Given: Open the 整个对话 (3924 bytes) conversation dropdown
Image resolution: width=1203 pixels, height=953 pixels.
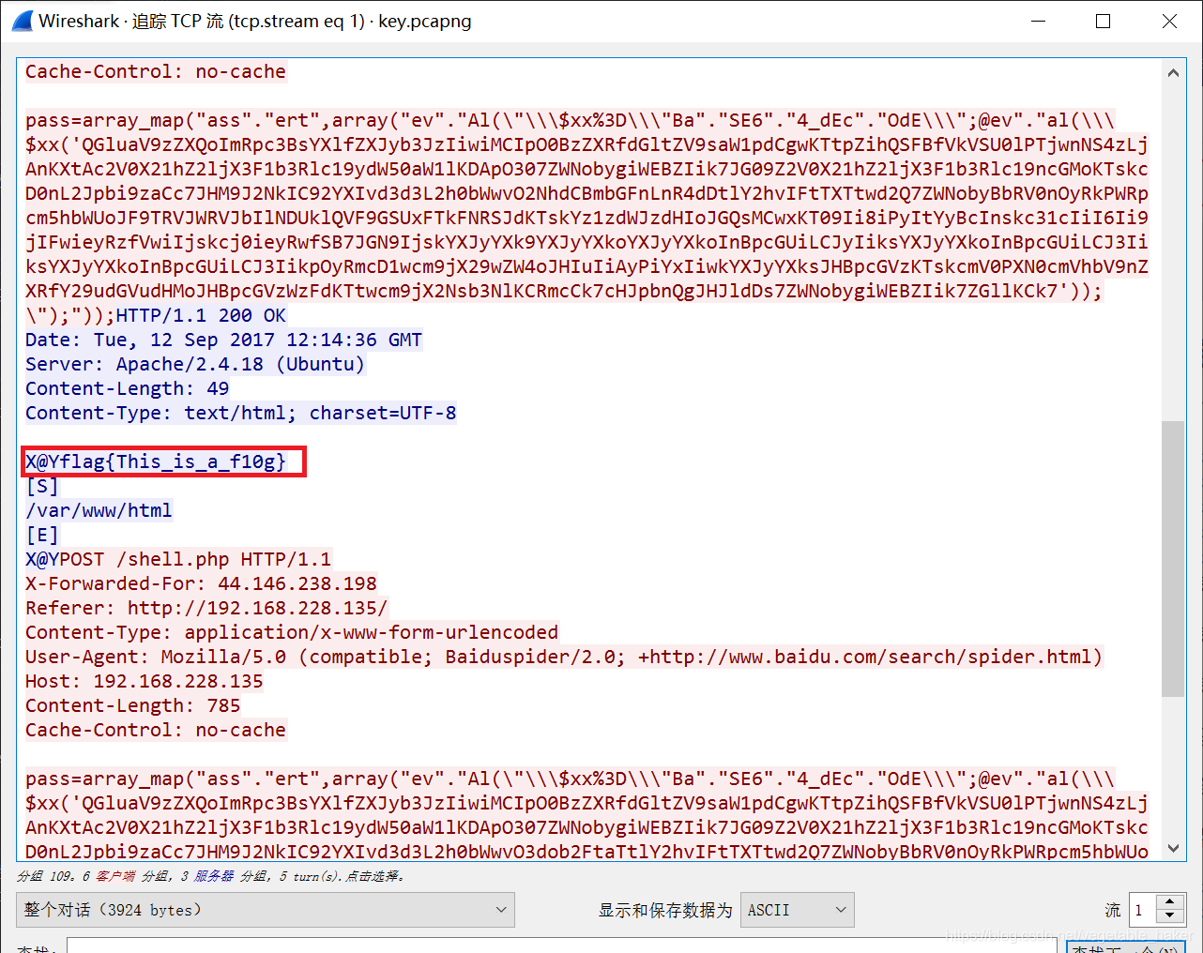Looking at the screenshot, I should pyautogui.click(x=265, y=910).
